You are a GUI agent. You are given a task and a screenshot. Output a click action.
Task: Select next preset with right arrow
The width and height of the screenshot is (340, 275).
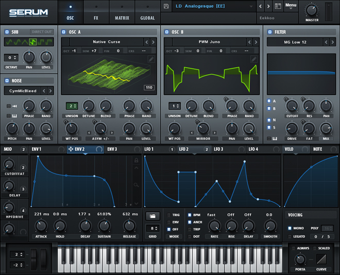[x=269, y=6]
